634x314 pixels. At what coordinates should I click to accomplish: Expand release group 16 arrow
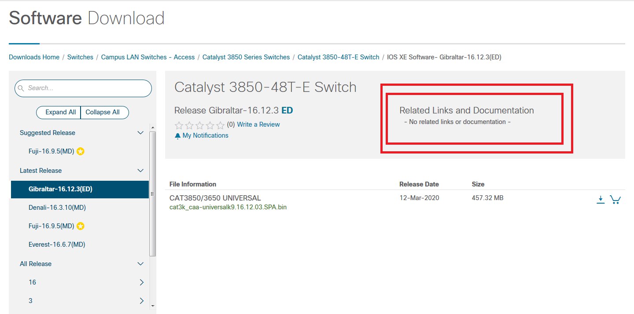(x=141, y=282)
